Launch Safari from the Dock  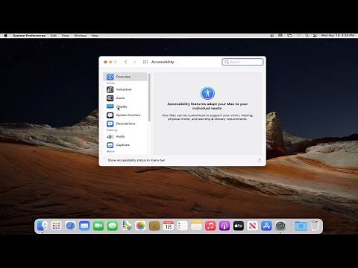click(x=70, y=226)
